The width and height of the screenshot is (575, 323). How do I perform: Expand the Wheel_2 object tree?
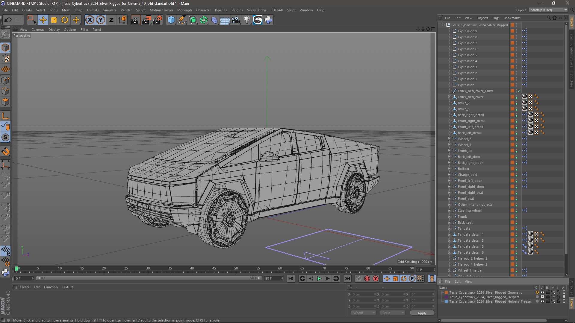[x=450, y=139]
